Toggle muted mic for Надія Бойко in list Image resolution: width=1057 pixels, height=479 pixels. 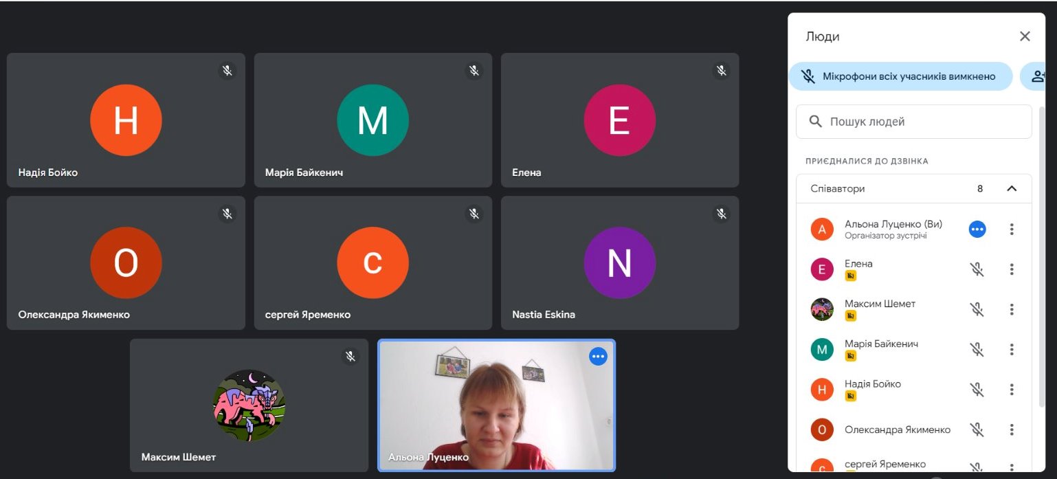point(977,390)
